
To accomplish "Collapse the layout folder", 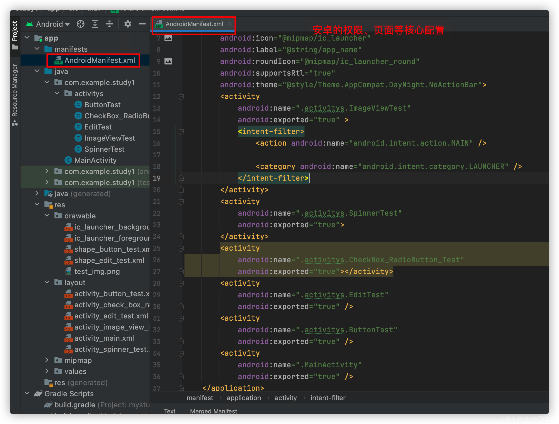I will click(47, 282).
